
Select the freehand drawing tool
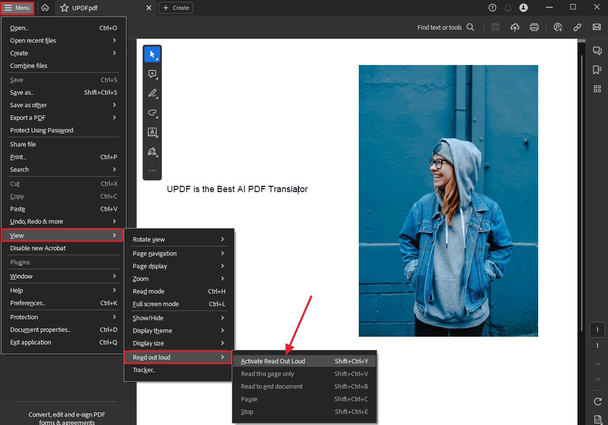(152, 113)
